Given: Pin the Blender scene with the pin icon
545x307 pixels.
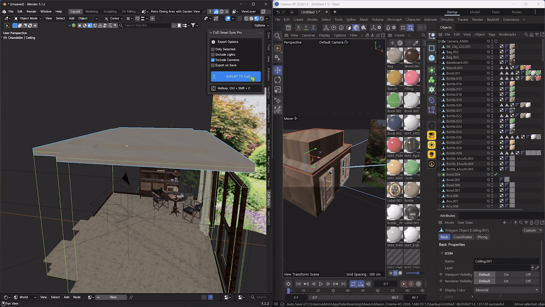Looking at the screenshot, I should tap(204, 12).
